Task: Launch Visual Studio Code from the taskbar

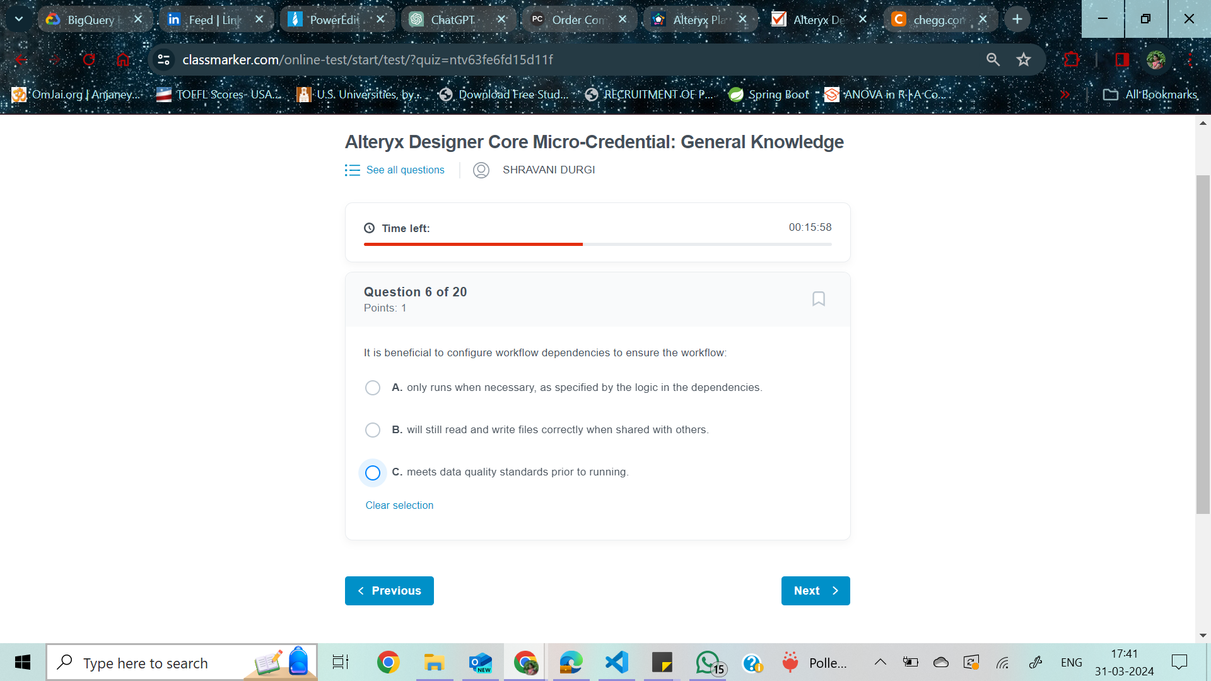Action: coord(616,662)
